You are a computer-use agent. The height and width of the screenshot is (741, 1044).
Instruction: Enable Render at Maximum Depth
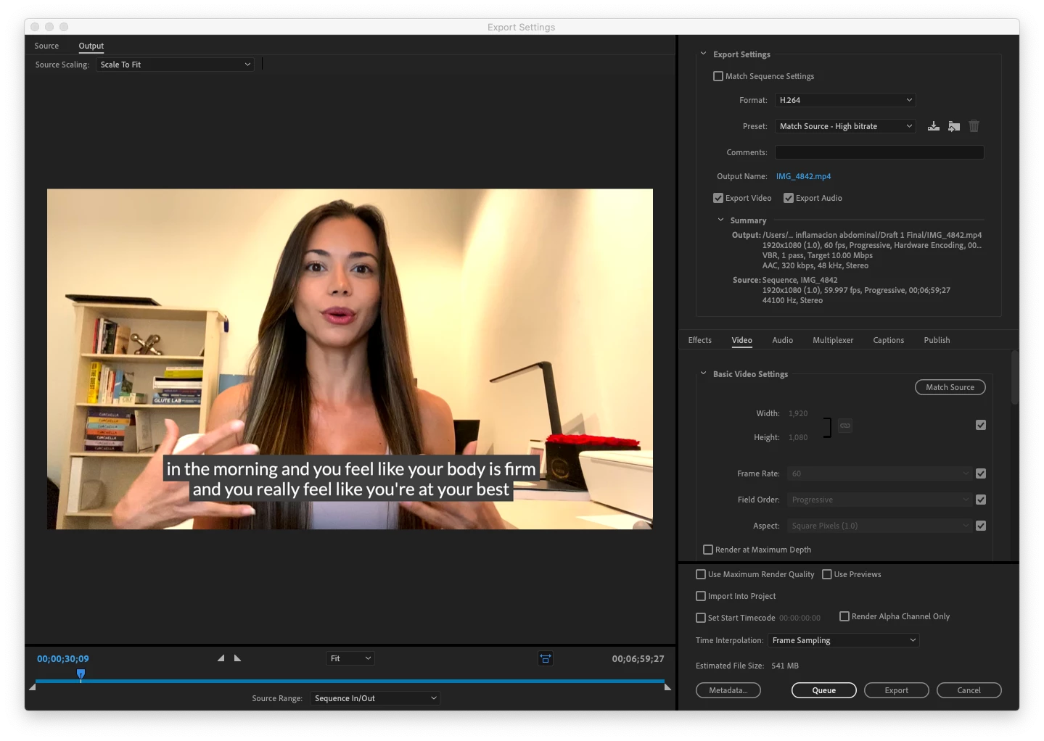(708, 550)
